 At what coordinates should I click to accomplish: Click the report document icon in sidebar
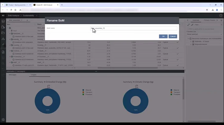click(3, 52)
